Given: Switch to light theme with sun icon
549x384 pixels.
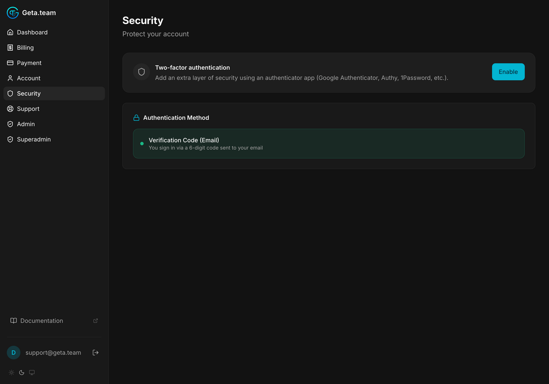Looking at the screenshot, I should point(12,372).
